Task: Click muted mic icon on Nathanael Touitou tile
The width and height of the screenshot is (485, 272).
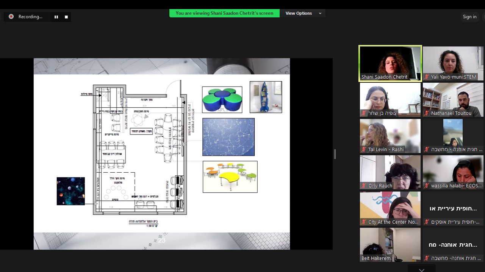Action: pos(427,113)
